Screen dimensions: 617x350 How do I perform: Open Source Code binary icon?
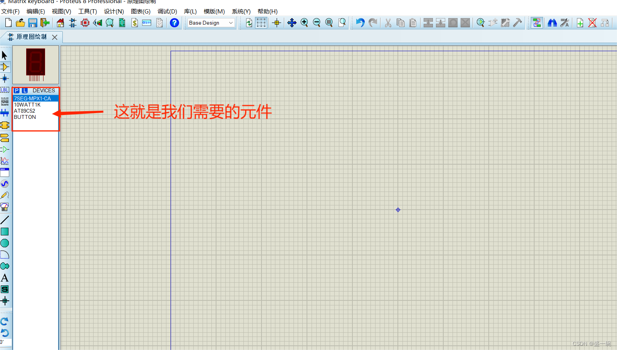point(147,23)
